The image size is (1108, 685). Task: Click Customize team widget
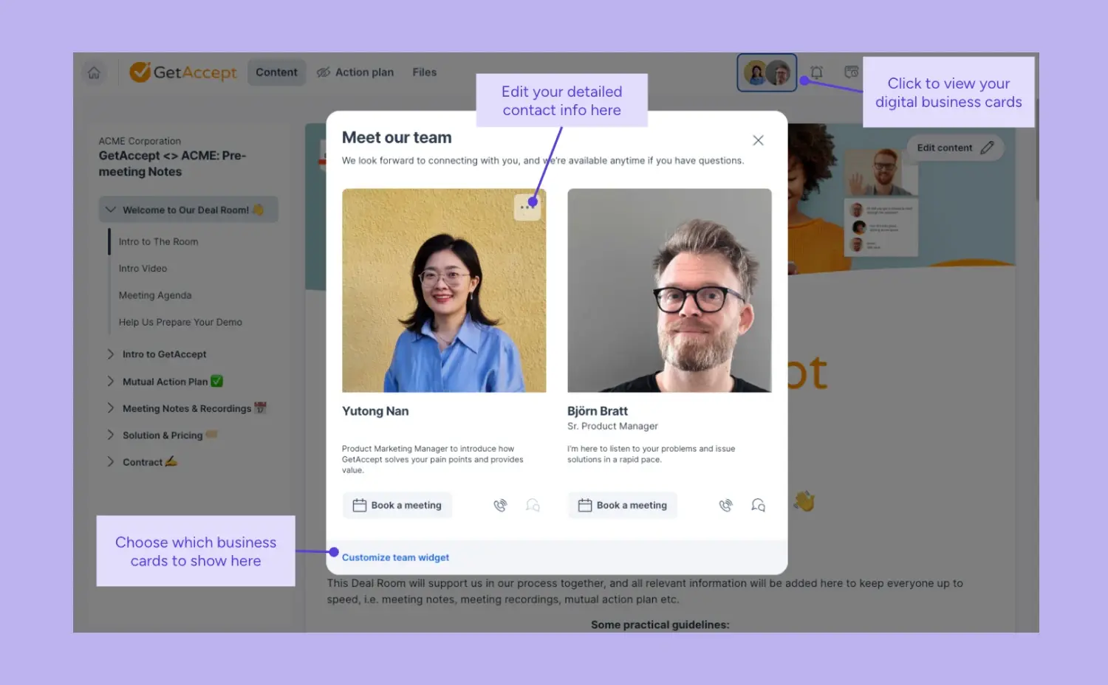395,557
